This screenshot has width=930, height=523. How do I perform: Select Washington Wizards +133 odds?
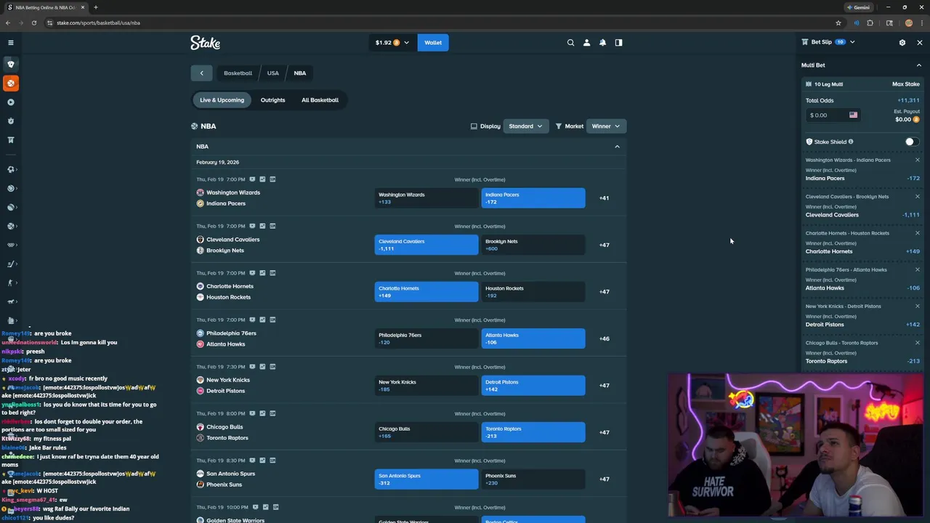[426, 198]
